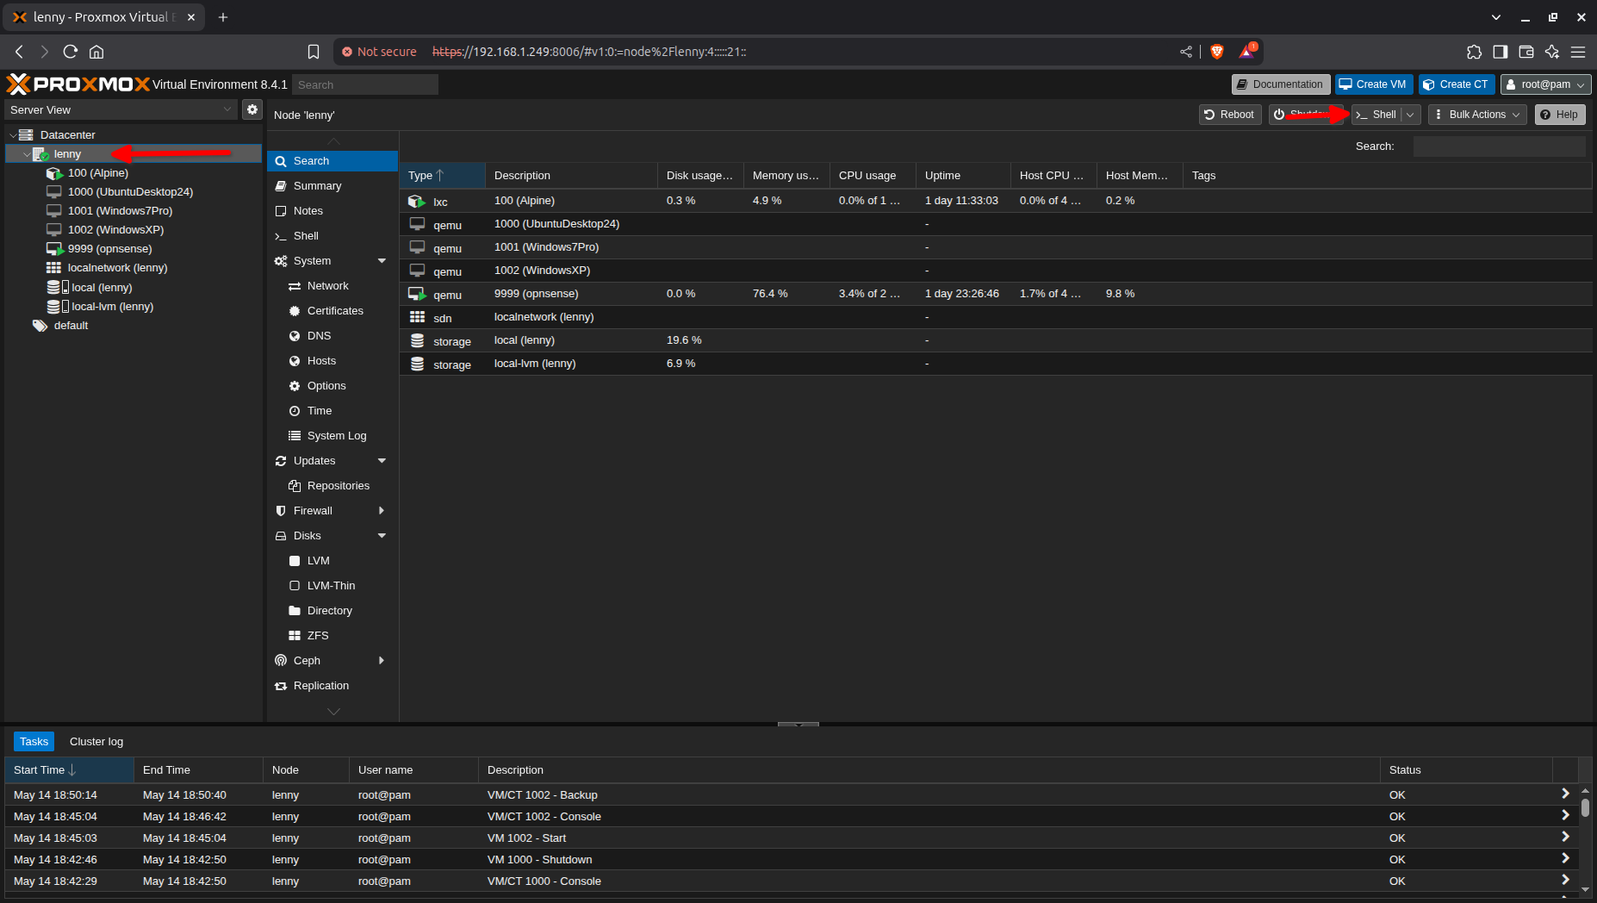Sort by the Start Time column header

coord(69,770)
